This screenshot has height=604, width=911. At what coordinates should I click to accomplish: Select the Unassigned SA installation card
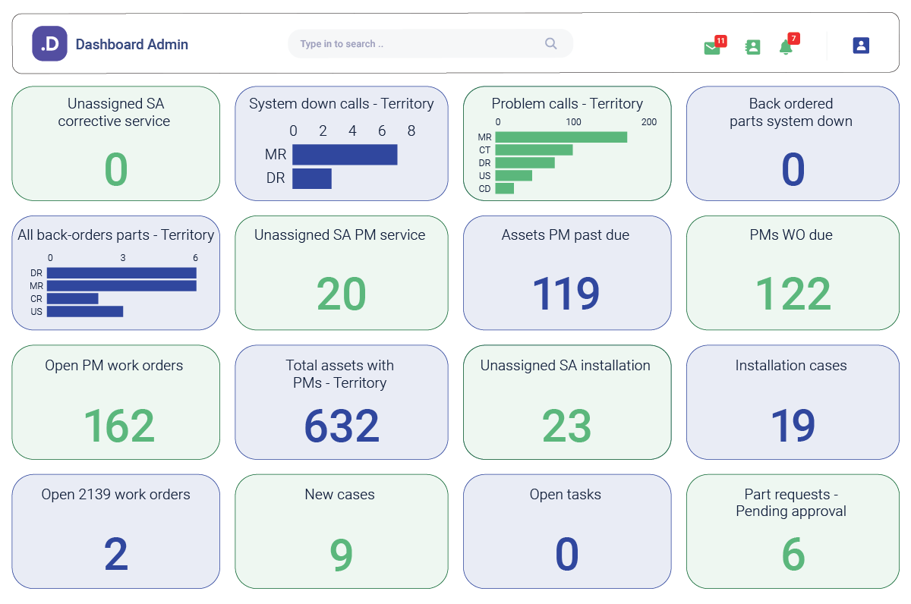(x=567, y=402)
